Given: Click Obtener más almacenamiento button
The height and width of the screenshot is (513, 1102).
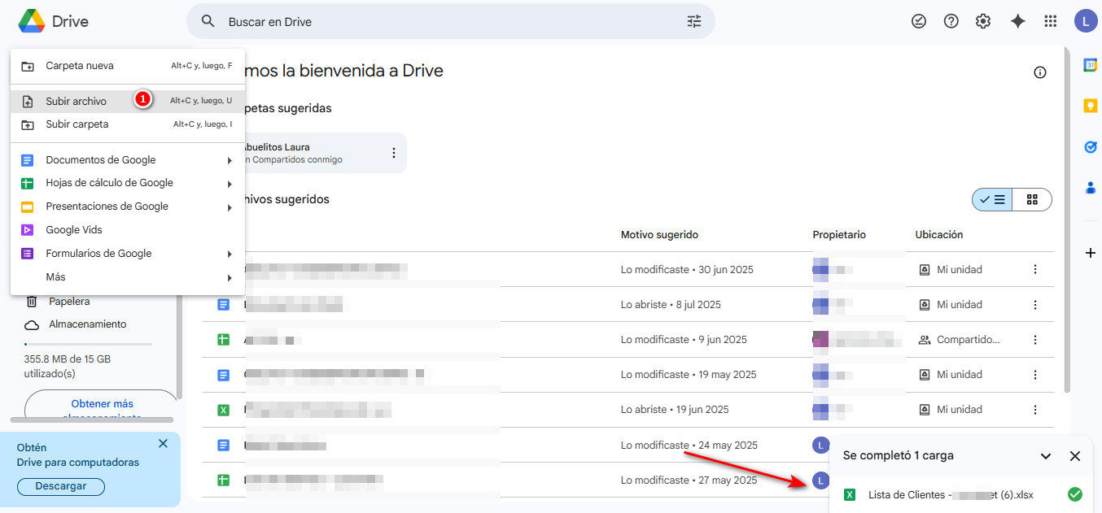Looking at the screenshot, I should pos(102,406).
